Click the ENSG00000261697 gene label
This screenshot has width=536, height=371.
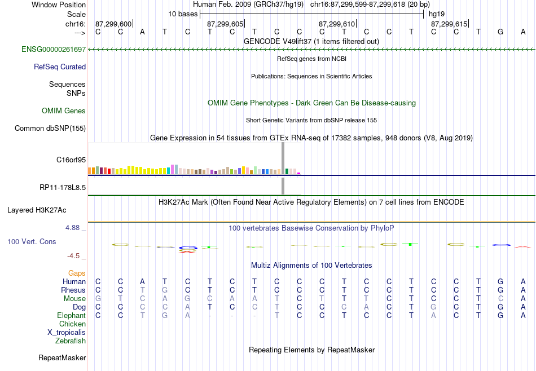(54, 49)
